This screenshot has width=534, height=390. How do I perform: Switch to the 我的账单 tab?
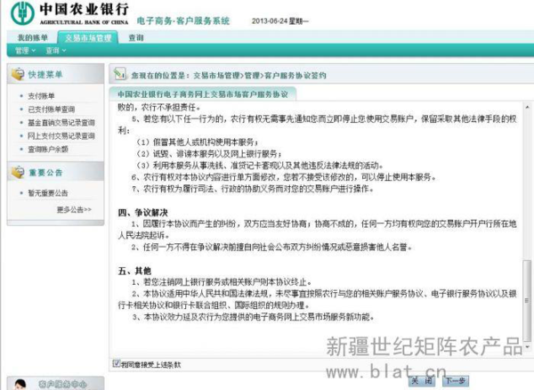(33, 37)
